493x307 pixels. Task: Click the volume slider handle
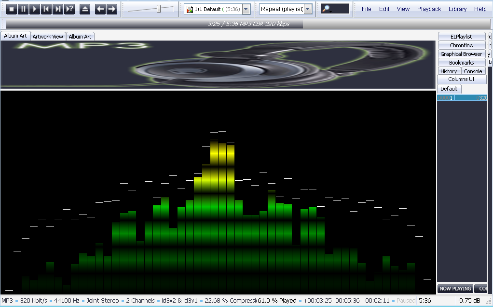159,9
